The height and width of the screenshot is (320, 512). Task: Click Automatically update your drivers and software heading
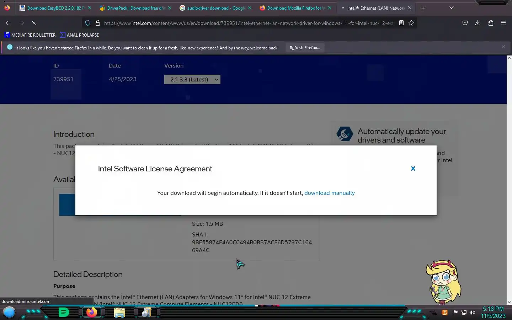pos(402,135)
